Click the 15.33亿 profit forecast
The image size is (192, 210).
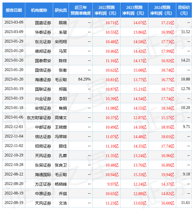point(140,175)
